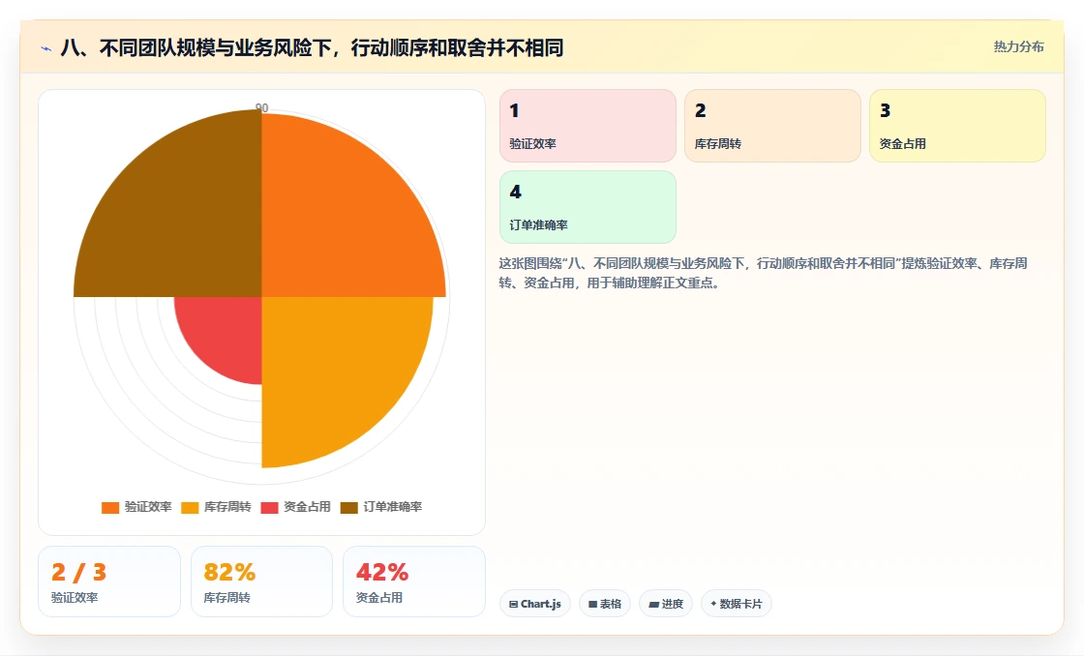
Task: Click the icon in the 进度 tag
Action: pyautogui.click(x=653, y=604)
